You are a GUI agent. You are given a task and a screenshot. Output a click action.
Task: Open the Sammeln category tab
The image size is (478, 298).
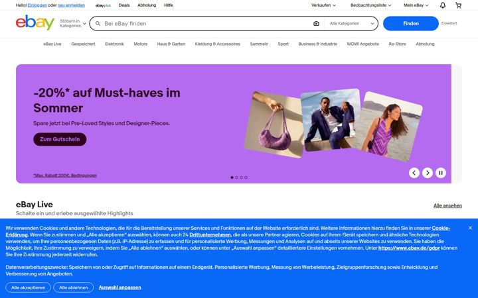pos(259,44)
